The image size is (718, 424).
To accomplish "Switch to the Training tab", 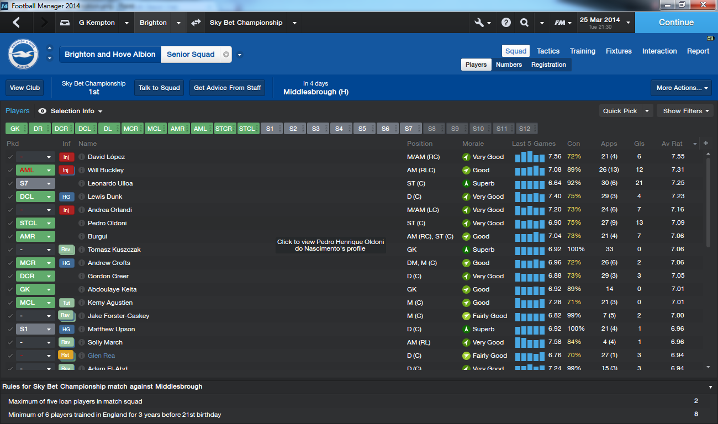I will [x=583, y=51].
